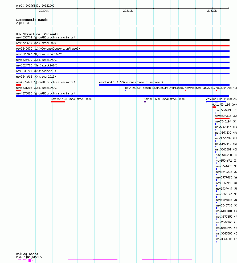The width and height of the screenshot is (237, 263).
Task: Click the nsv3545706 variant label
Action: pos(226,205)
